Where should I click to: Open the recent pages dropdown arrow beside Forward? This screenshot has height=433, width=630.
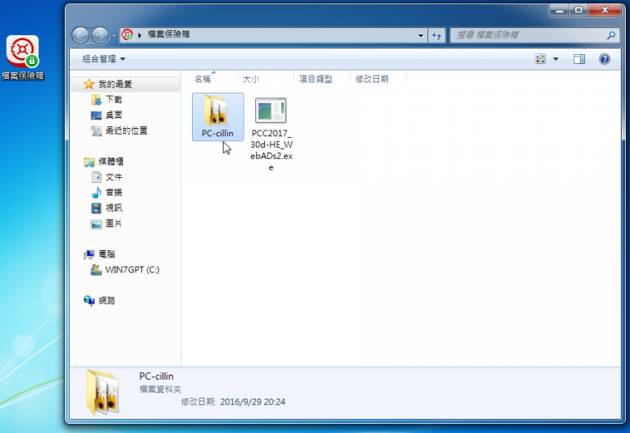[x=114, y=36]
